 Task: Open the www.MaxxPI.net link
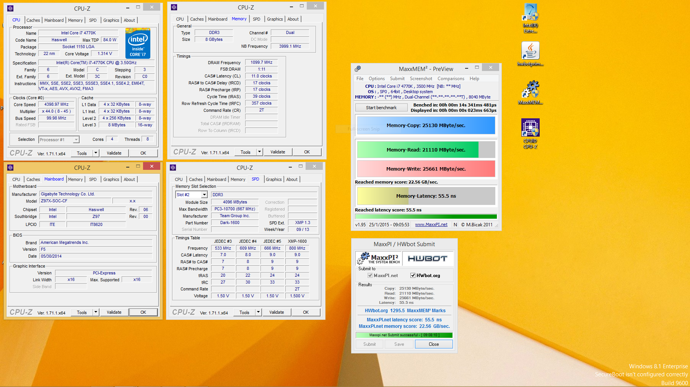431,225
